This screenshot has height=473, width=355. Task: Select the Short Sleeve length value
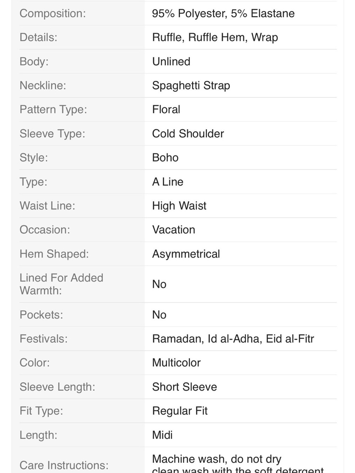[x=185, y=387]
